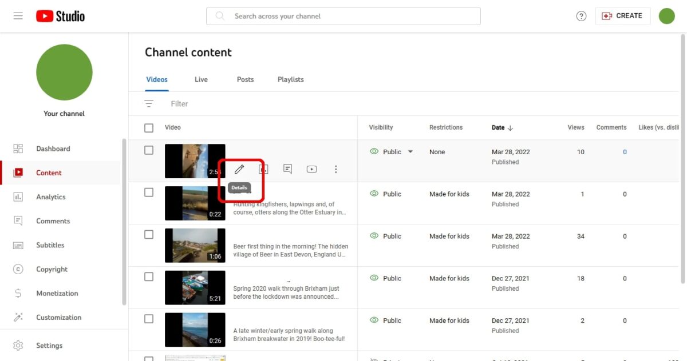
Task: Click the Visibility column header
Action: [381, 127]
